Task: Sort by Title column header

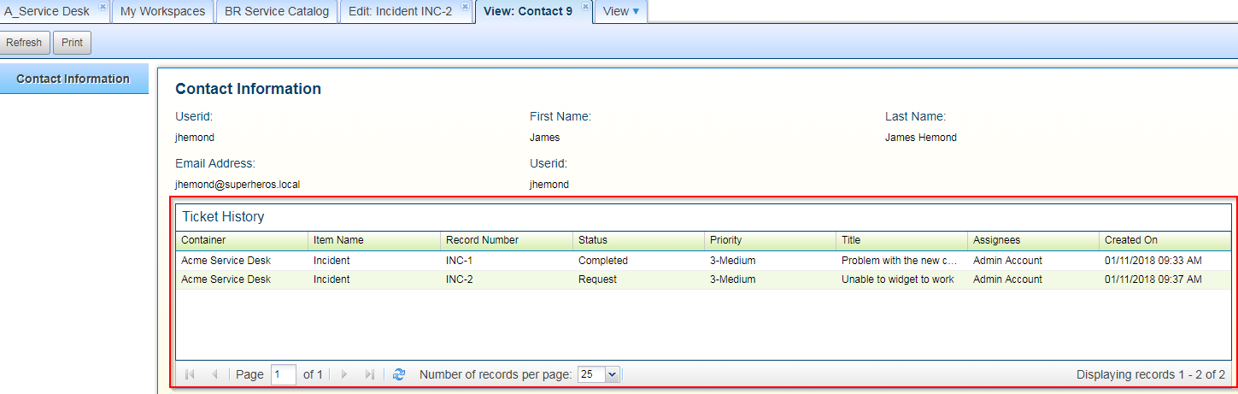Action: [x=901, y=240]
